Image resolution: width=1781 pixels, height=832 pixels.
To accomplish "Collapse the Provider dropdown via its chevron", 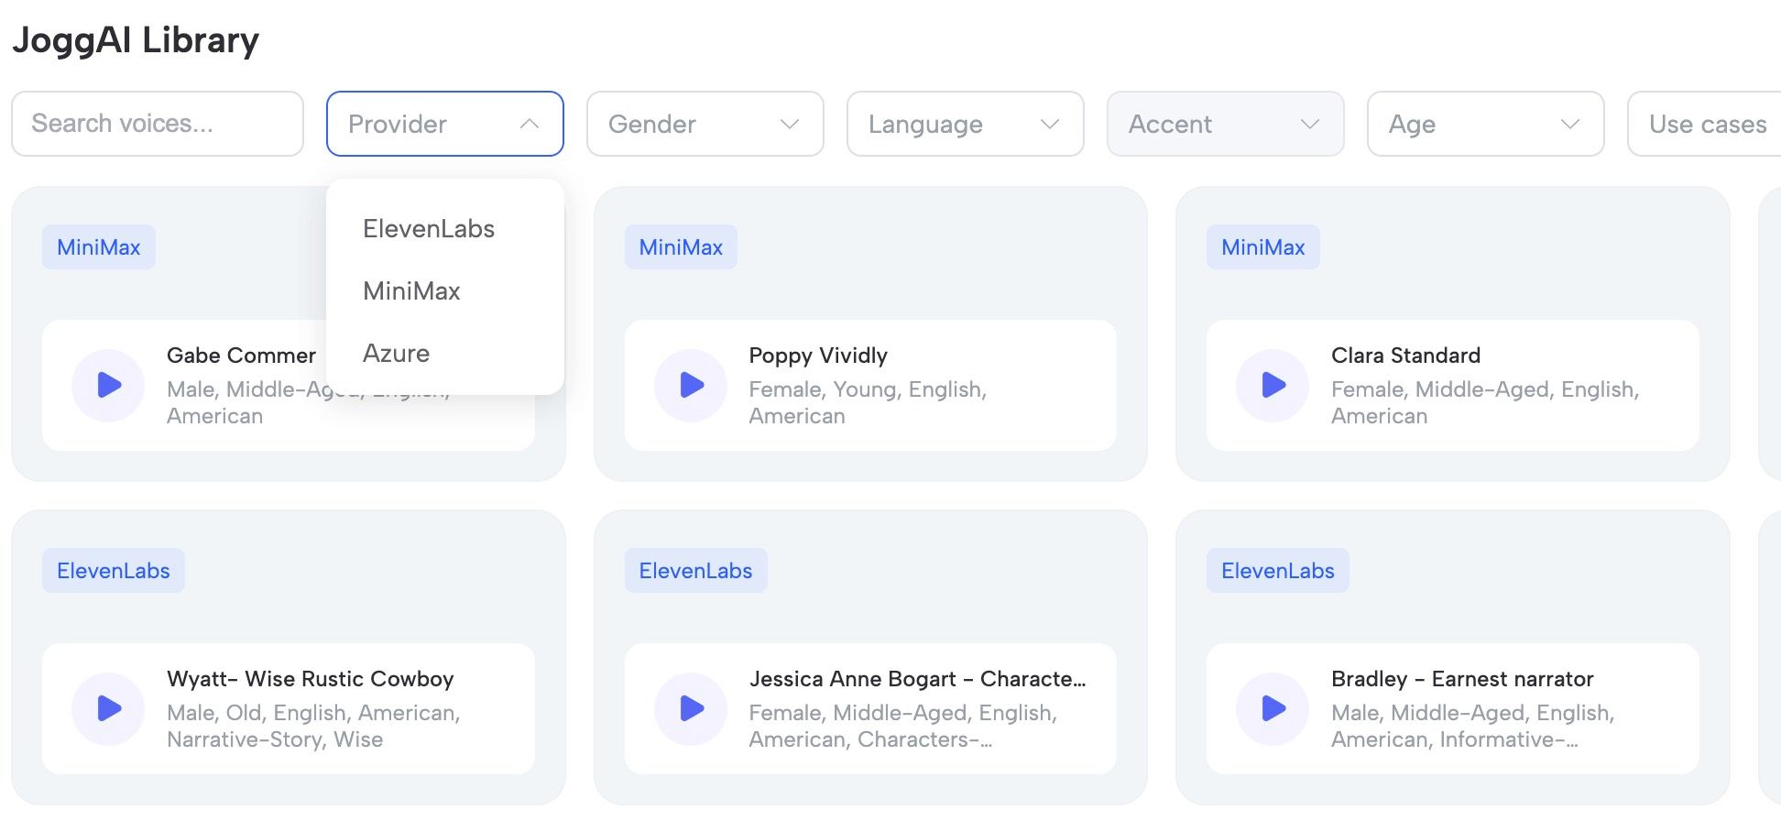I will pyautogui.click(x=530, y=124).
